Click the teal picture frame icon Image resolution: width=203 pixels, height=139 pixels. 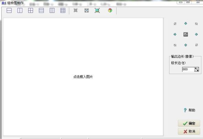point(97,10)
